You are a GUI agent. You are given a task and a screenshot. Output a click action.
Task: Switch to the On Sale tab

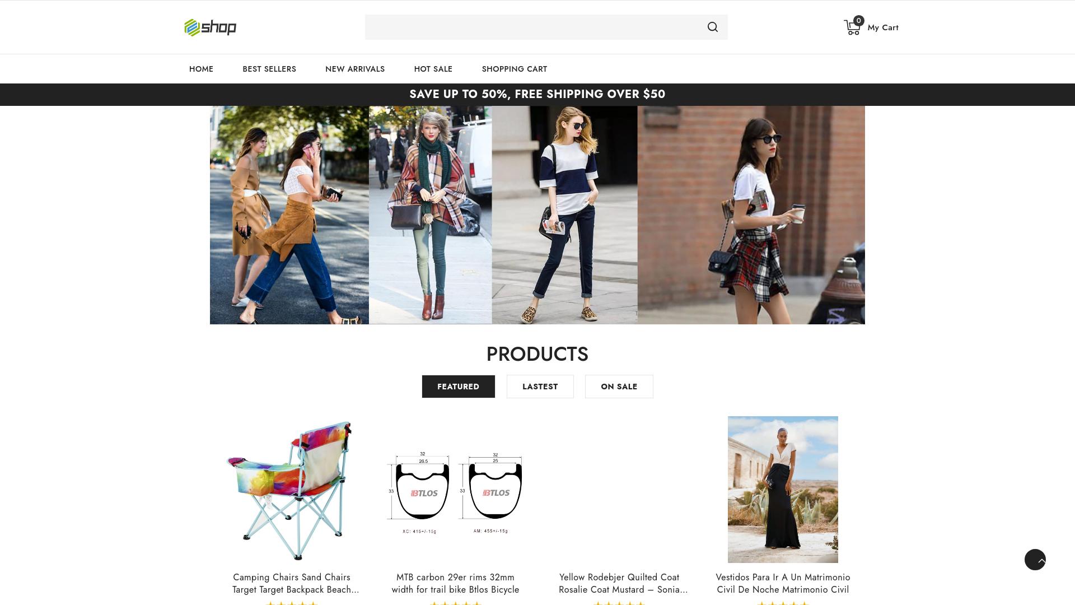[x=619, y=387]
